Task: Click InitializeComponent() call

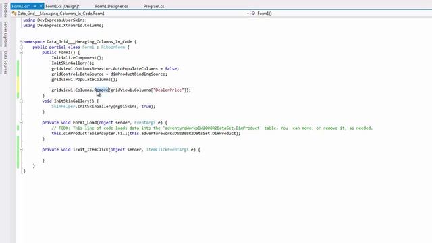Action: coord(78,58)
